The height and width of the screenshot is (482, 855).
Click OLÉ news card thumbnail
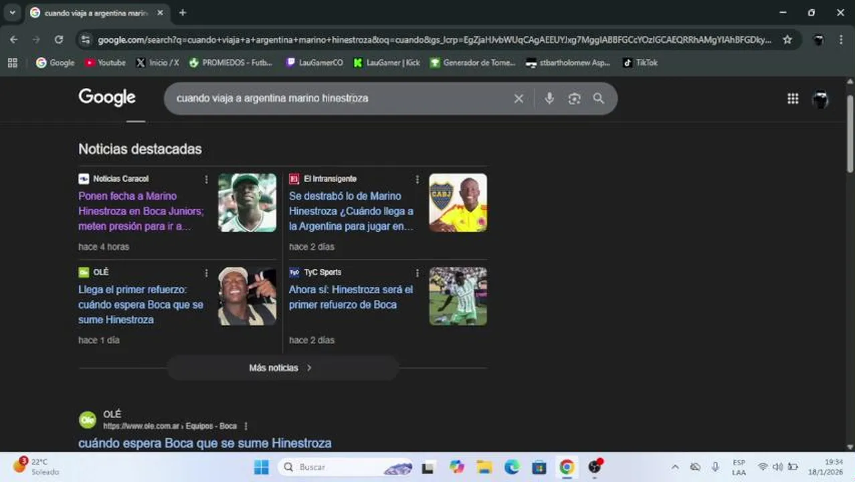tap(247, 296)
